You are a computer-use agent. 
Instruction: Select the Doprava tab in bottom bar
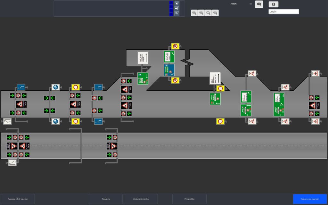pos(106,199)
